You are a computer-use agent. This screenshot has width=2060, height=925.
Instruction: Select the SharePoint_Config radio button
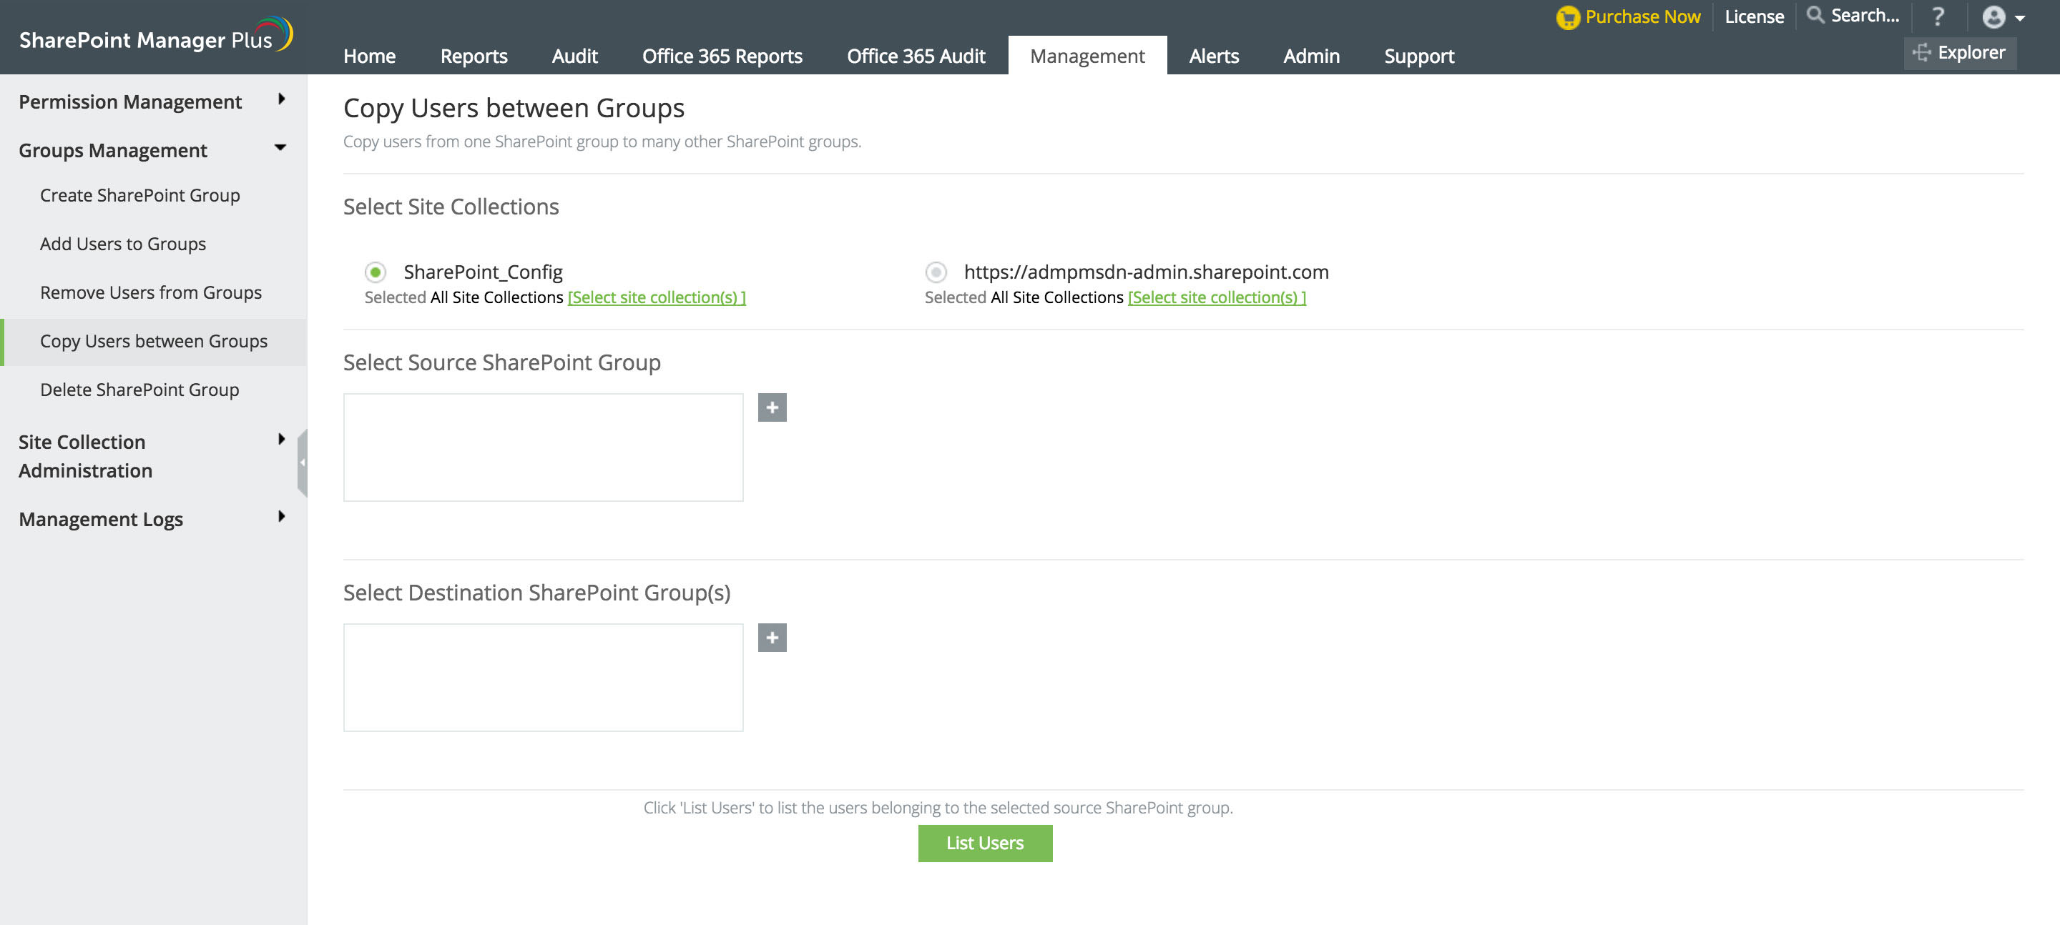[x=375, y=272]
